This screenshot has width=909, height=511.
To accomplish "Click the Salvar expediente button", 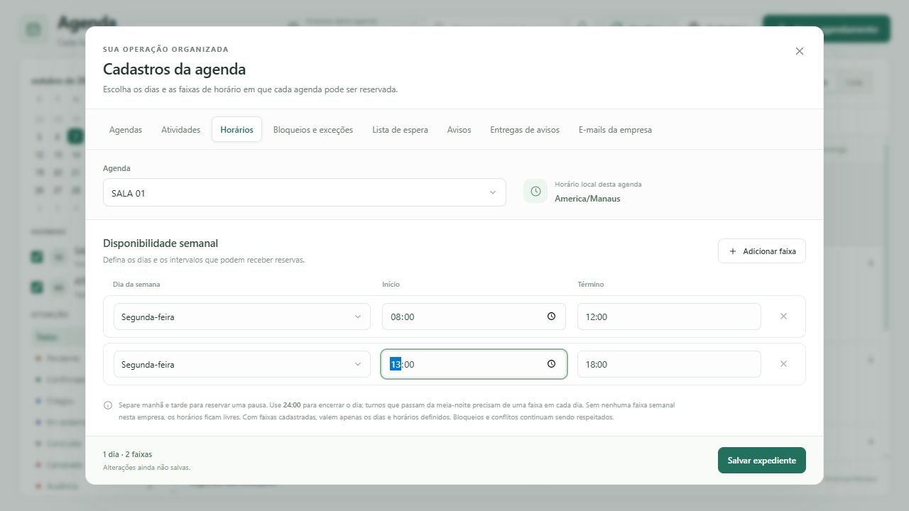I will click(x=761, y=461).
